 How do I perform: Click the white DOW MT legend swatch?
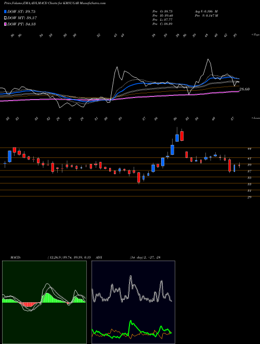click(5, 18)
